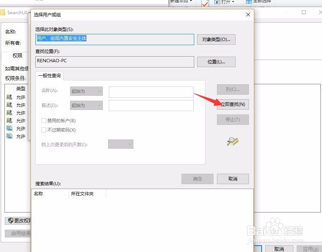Screen dimensions: 322x252
Task: Click the 类型 column header in background window
Action: coord(21,88)
